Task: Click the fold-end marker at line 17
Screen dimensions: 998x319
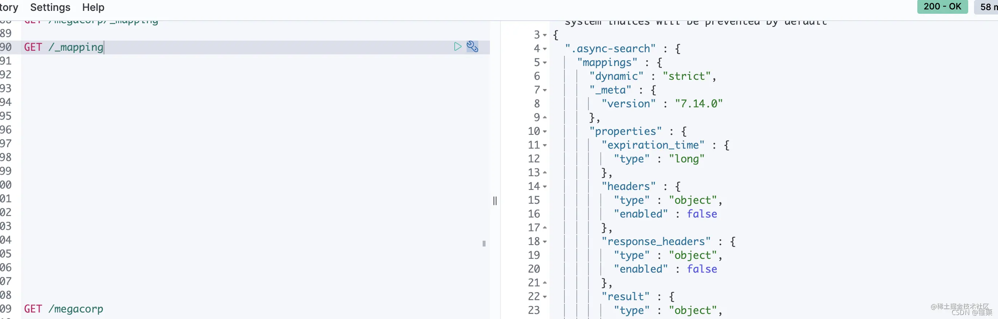Action: pyautogui.click(x=545, y=228)
